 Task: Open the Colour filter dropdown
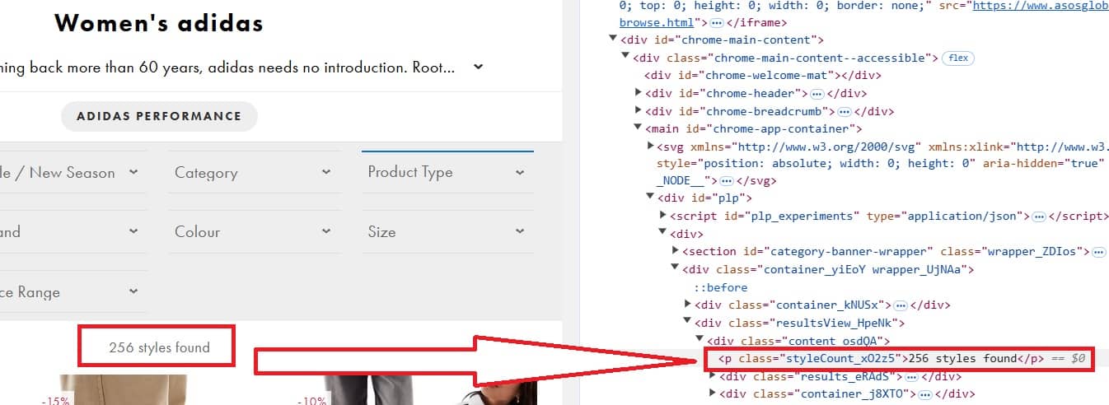tap(253, 232)
